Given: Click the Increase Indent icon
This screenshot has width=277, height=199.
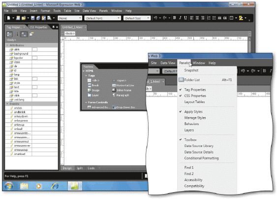Looking at the screenshot, I should tap(225, 18).
